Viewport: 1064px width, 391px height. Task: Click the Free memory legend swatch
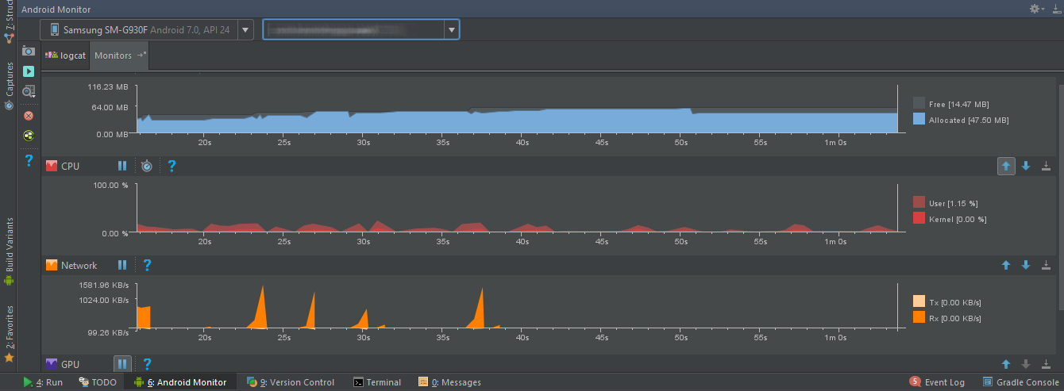(x=919, y=103)
